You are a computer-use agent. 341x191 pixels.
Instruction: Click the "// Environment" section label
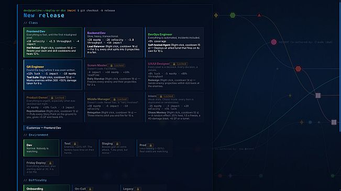(x=36, y=135)
